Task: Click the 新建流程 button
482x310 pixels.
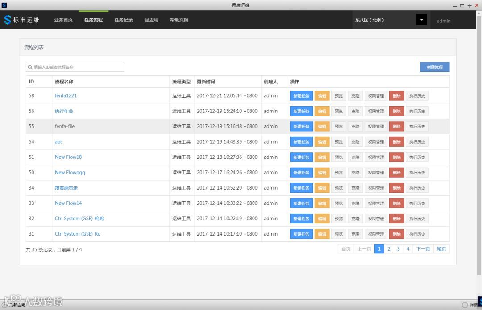Action: coord(435,67)
